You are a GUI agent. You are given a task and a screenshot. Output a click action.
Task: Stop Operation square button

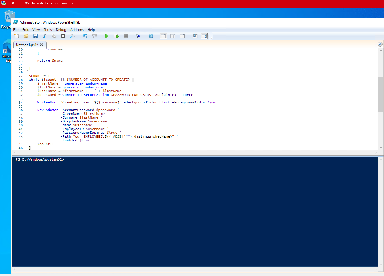(x=126, y=36)
